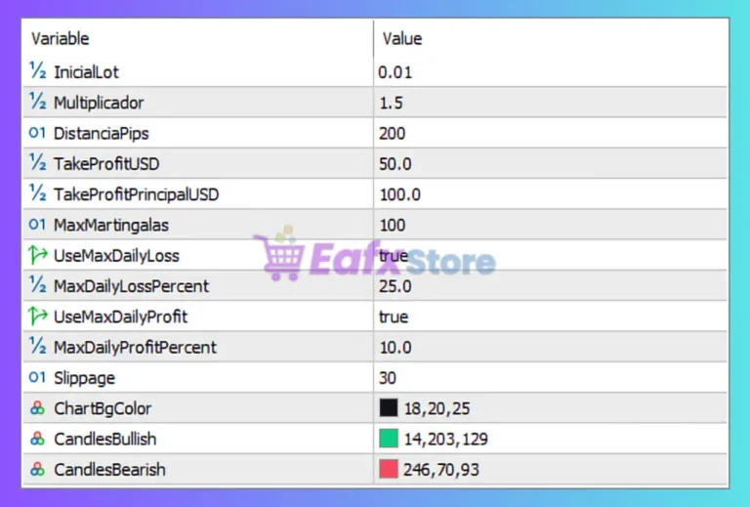
Task: Click the double-type icon beside TakeProfitPrincipalUSD
Action: click(38, 193)
